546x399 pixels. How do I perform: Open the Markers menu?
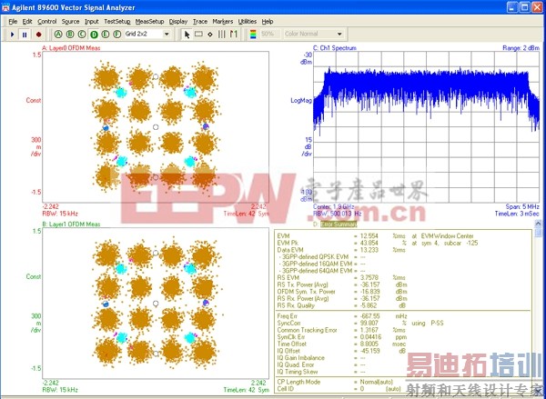tap(223, 22)
